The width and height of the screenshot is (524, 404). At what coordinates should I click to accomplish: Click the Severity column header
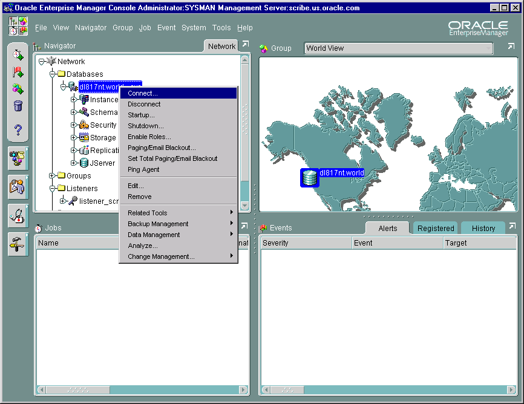pos(306,243)
